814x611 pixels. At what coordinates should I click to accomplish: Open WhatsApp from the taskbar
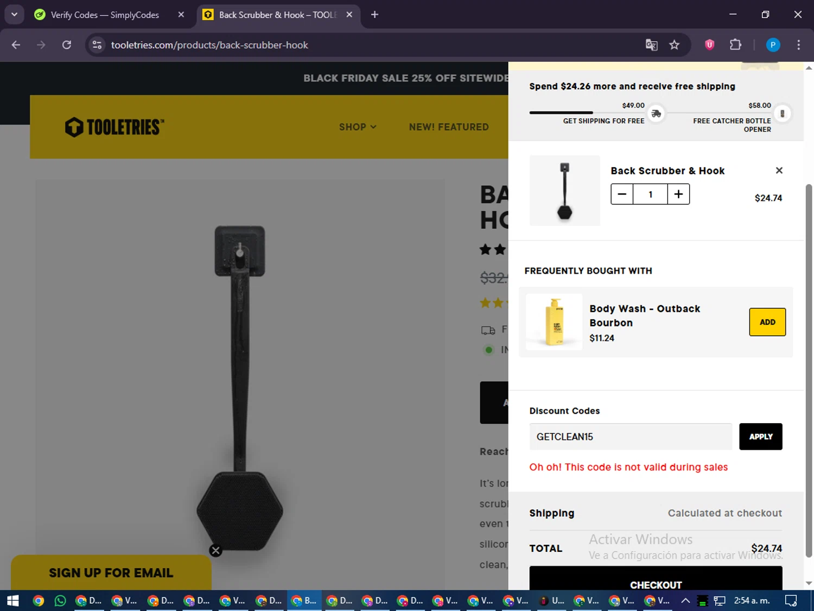[60, 601]
